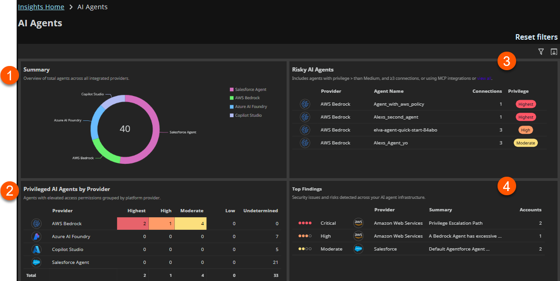This screenshot has width=560, height=281.
Task: Click the AWS Bedrock legend color swatch
Action: pos(231,98)
